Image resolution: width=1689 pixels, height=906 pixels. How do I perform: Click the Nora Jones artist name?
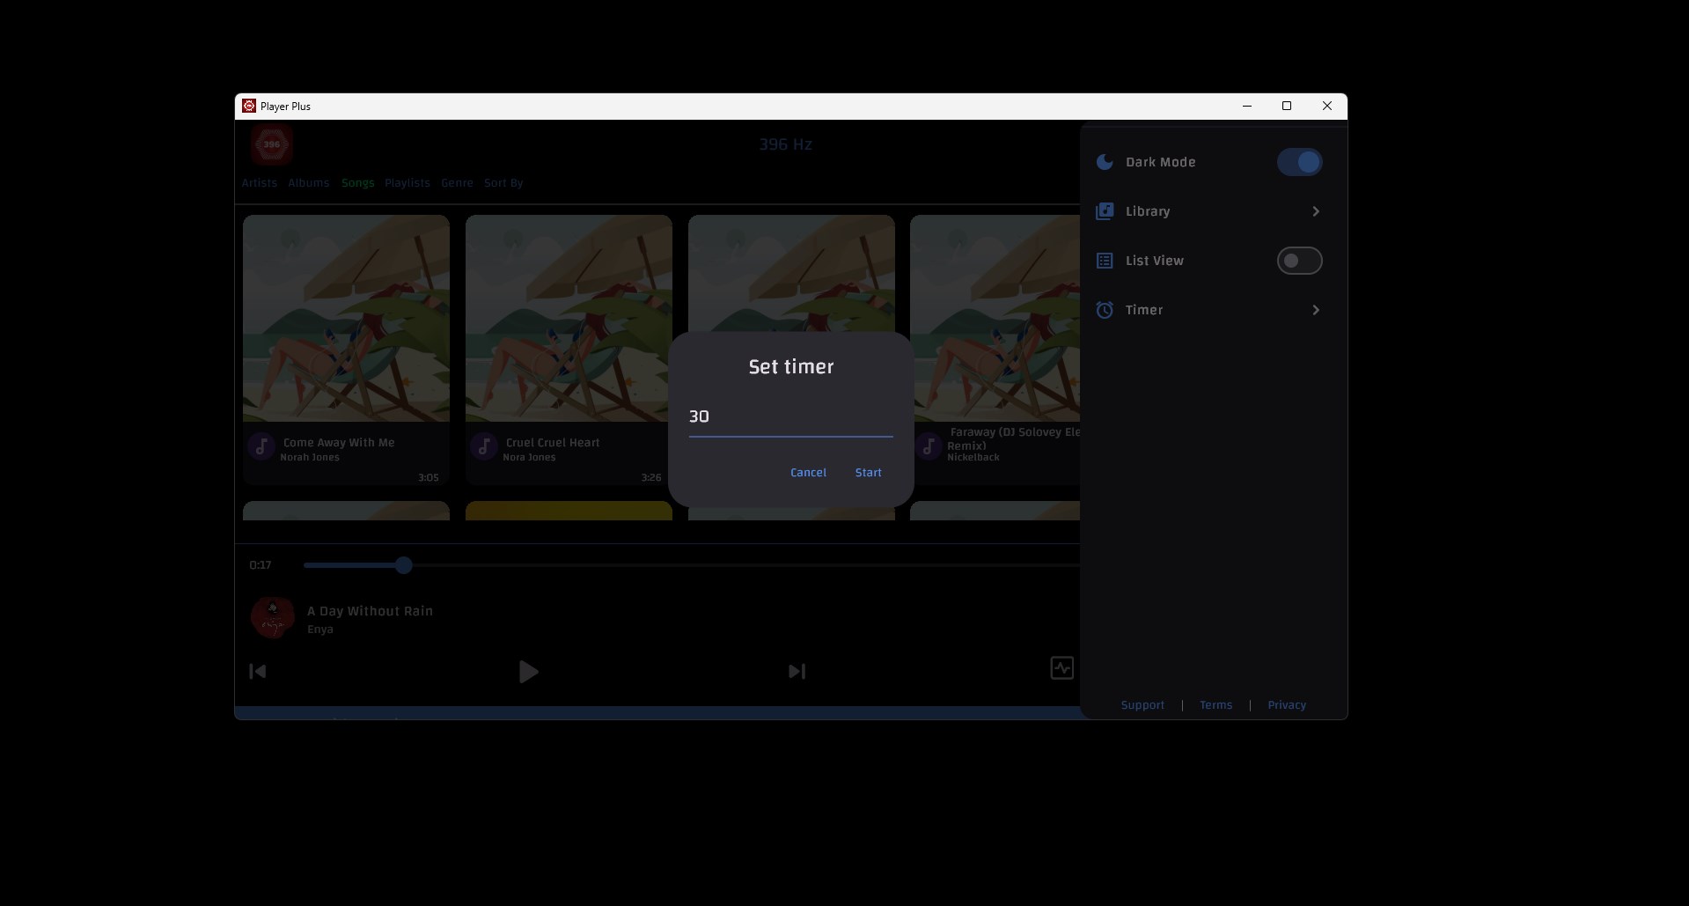coord(529,458)
